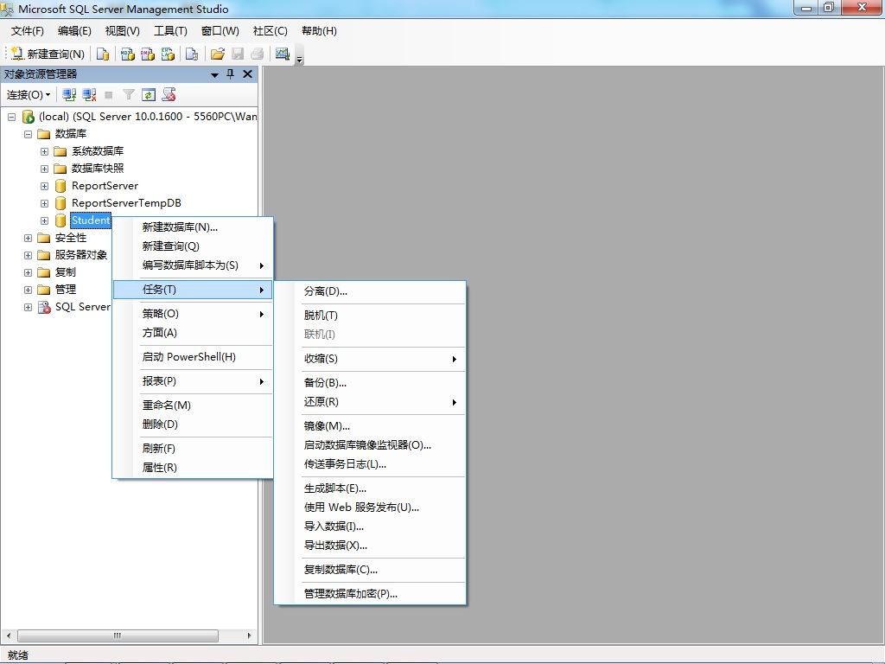Expand the ReportServerTempDB database node
885x664 pixels.
point(44,203)
